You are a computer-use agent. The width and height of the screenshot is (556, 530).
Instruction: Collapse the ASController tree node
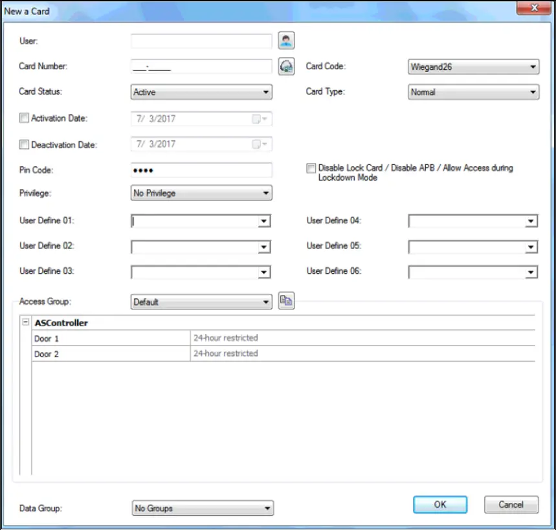25,322
